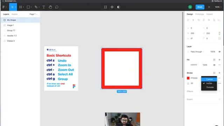
Task: Click the Use as mask icon
Action: (119, 7)
